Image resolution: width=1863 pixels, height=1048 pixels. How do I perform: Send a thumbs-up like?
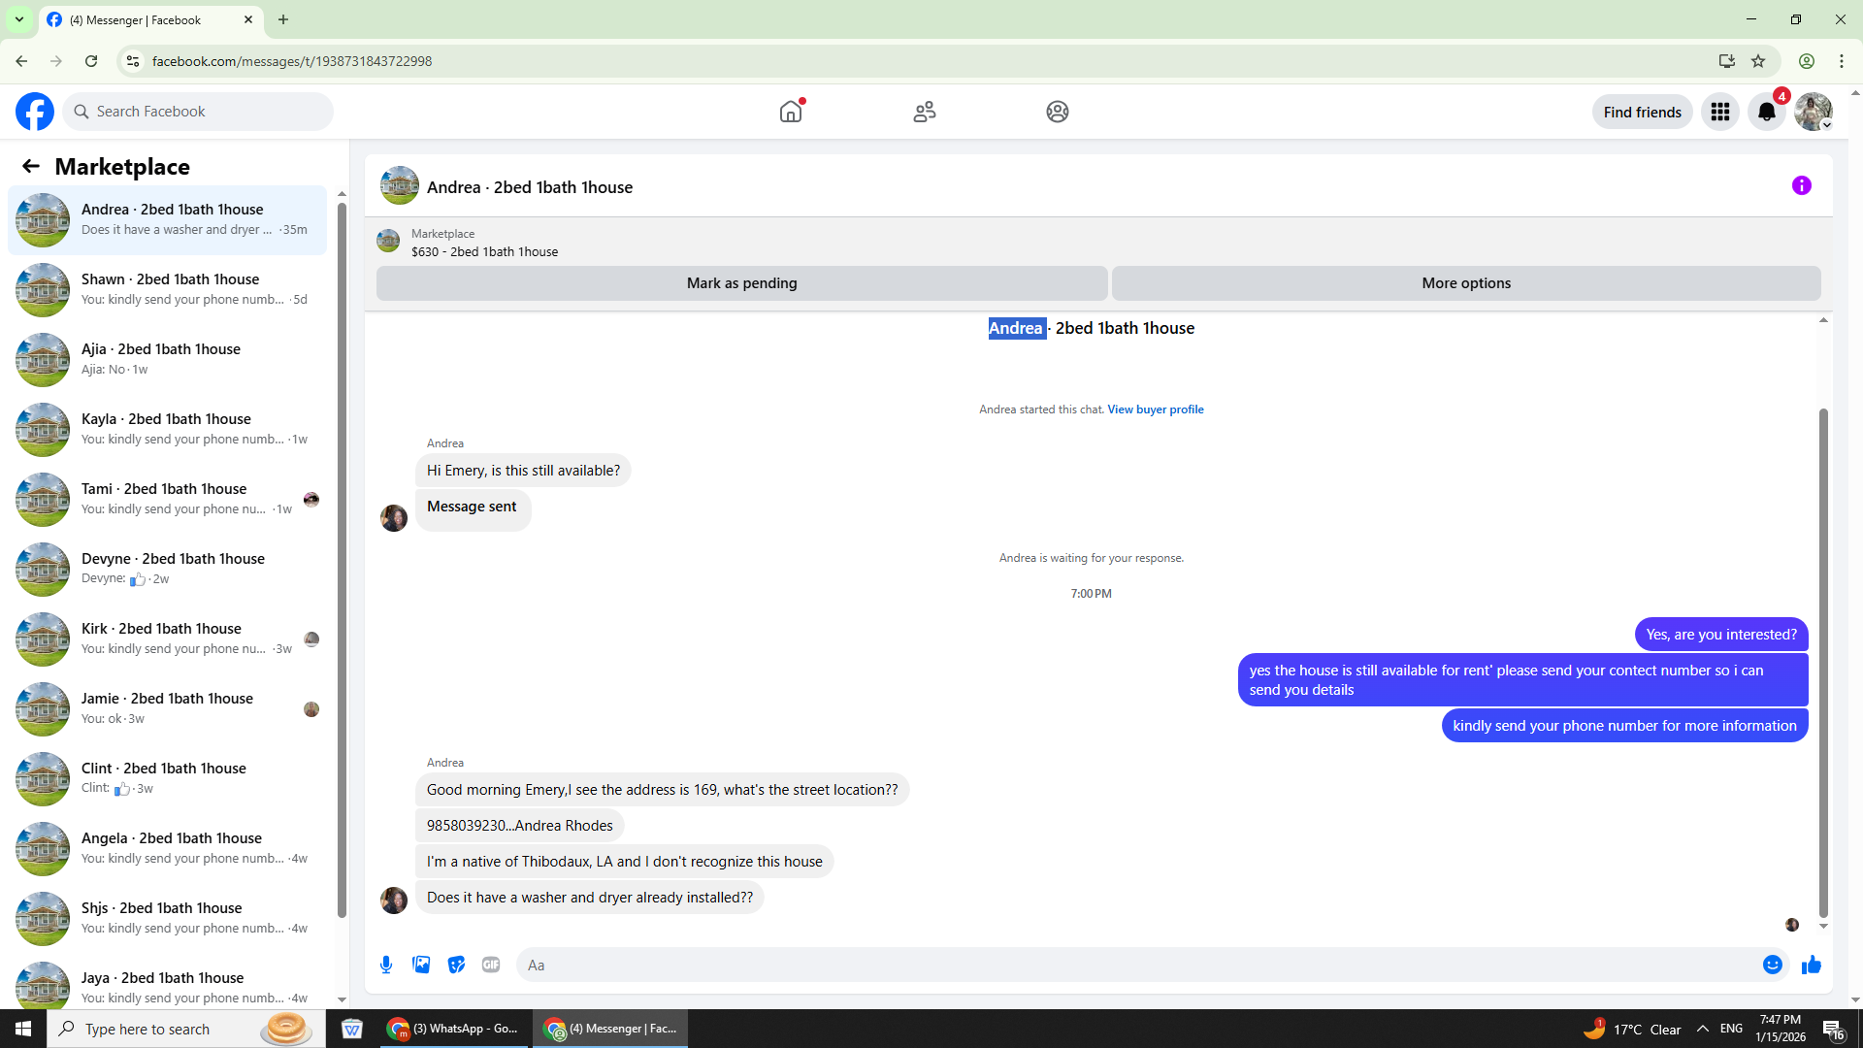tap(1811, 965)
